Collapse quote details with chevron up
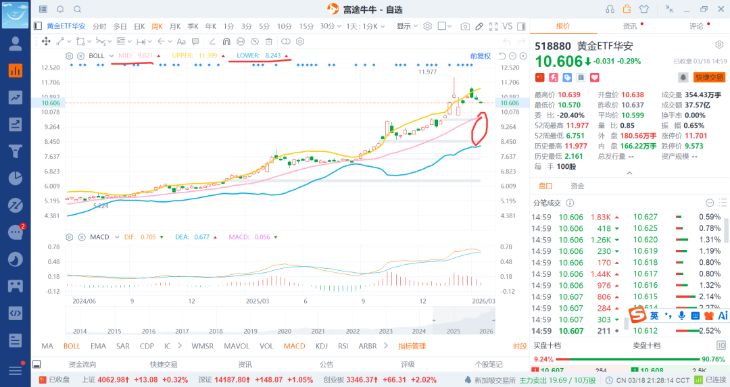This screenshot has height=387, width=730. (629, 173)
